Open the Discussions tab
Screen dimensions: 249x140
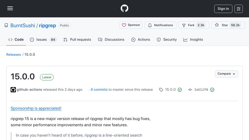[x=111, y=39]
